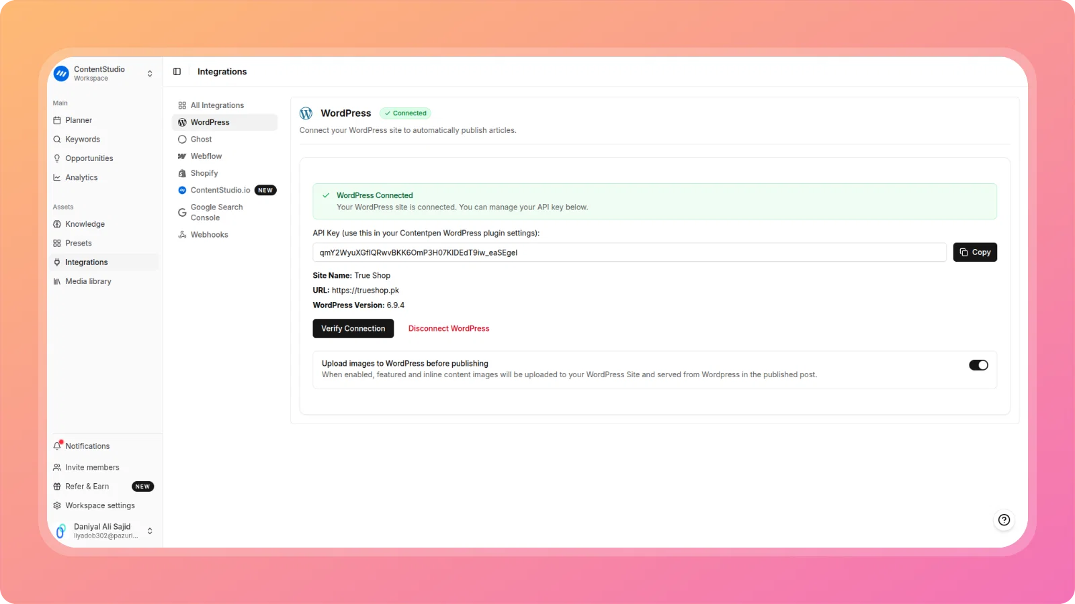
Task: Click the green Connected status badge
Action: (405, 113)
